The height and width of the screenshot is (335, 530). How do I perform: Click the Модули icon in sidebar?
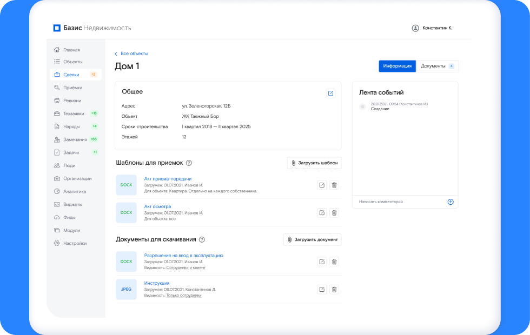click(x=57, y=230)
